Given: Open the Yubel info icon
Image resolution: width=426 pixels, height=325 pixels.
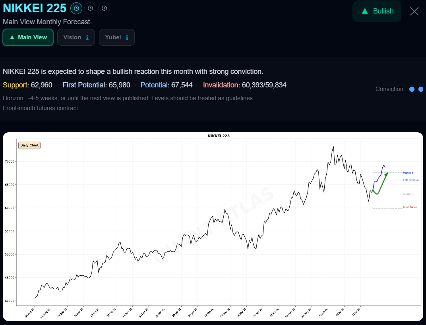Looking at the screenshot, I should (x=127, y=37).
